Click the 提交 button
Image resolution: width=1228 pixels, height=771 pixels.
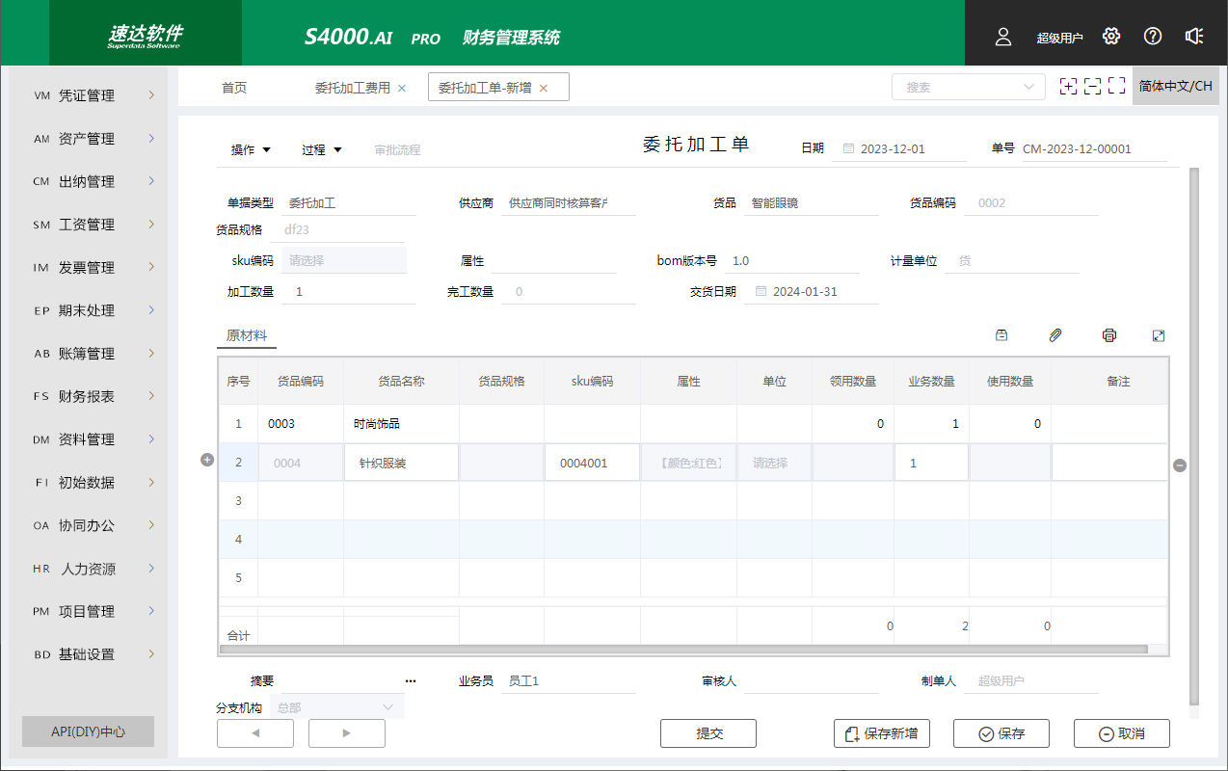(708, 733)
